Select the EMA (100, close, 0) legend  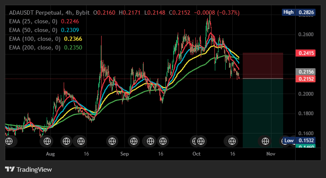[35, 39]
